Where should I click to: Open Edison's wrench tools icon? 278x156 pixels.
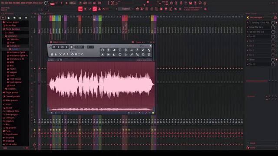pyautogui.click(x=64, y=55)
